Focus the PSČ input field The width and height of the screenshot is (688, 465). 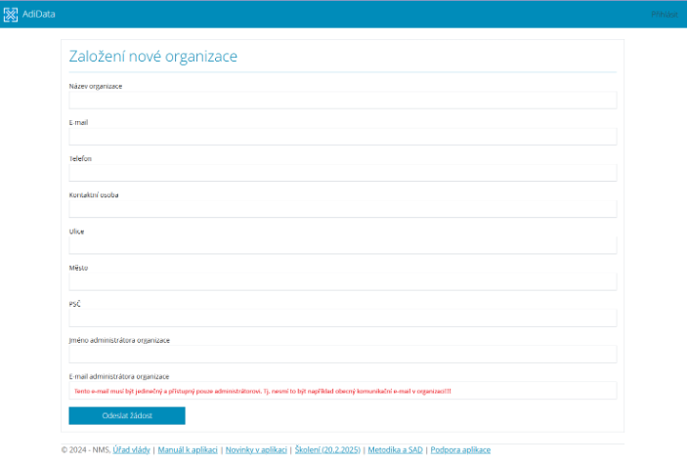[343, 318]
